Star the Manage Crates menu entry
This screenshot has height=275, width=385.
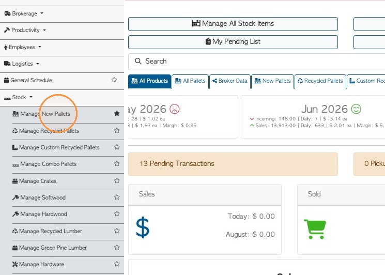[x=117, y=181]
